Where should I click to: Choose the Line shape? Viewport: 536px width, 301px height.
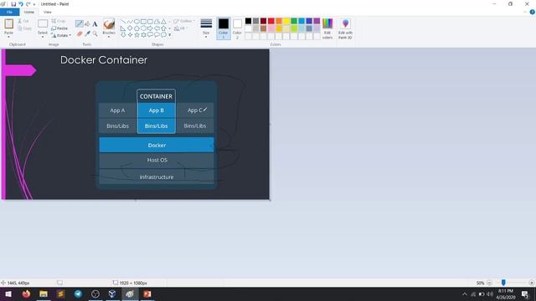point(123,22)
